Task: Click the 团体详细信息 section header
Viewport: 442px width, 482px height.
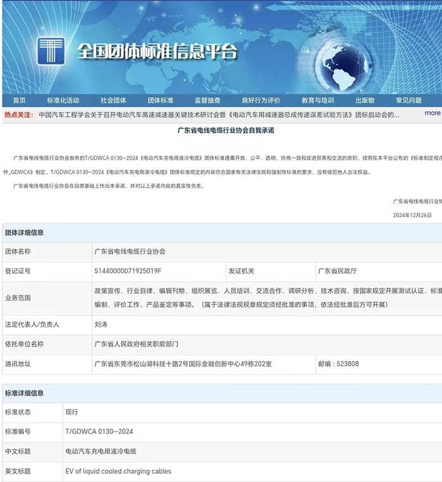Action: tap(25, 232)
